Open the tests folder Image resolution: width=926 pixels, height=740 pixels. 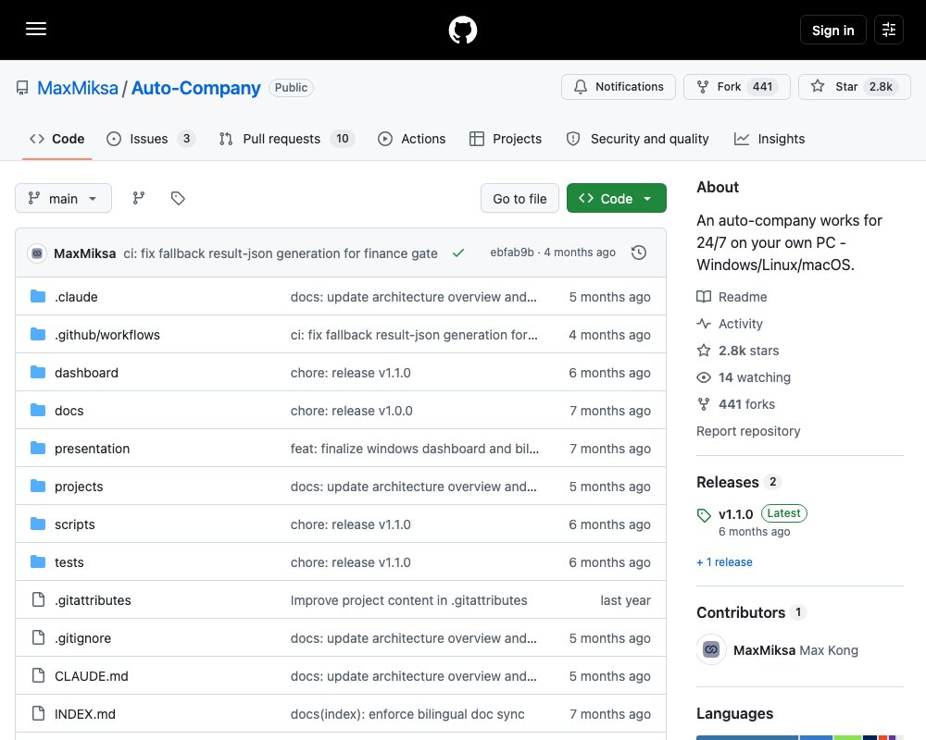pyautogui.click(x=69, y=562)
